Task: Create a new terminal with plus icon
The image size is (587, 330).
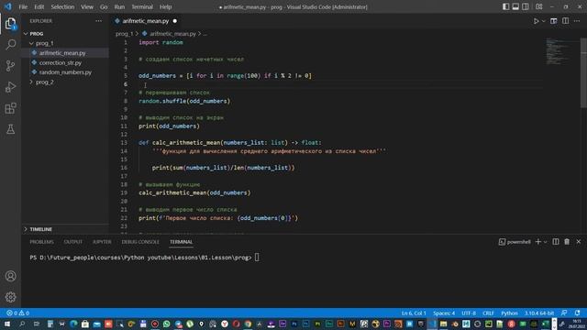Action: click(538, 242)
